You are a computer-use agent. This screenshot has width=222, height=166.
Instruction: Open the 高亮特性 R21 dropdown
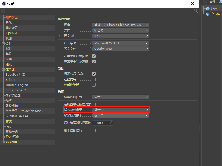coord(121,36)
